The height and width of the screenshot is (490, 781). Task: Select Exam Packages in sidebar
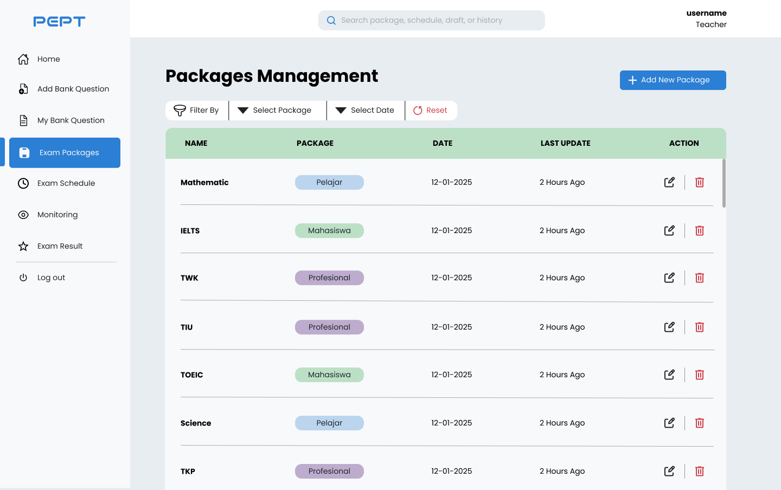(x=65, y=153)
